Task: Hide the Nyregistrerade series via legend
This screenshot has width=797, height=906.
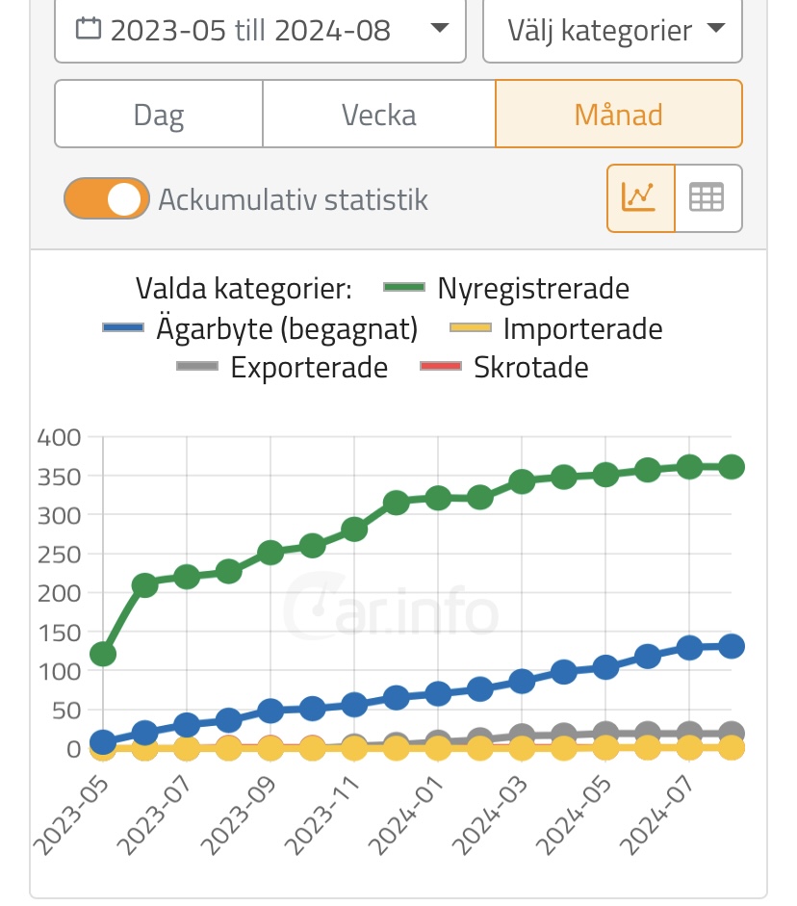Action: point(532,288)
